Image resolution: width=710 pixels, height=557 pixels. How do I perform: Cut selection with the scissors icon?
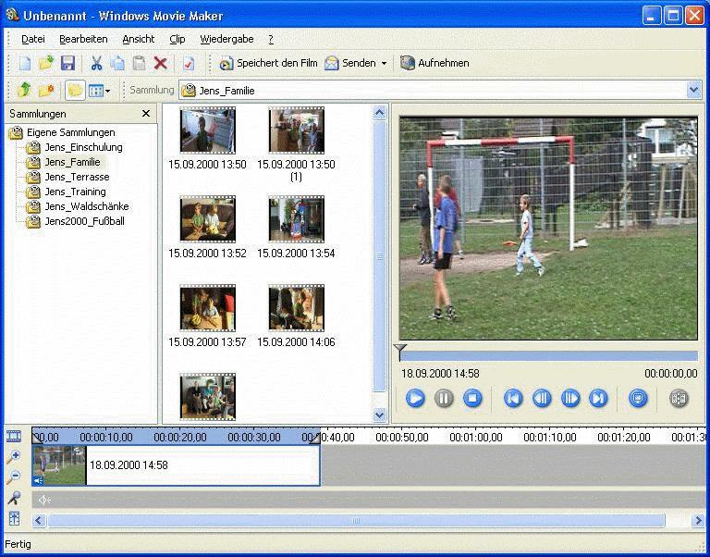click(96, 63)
